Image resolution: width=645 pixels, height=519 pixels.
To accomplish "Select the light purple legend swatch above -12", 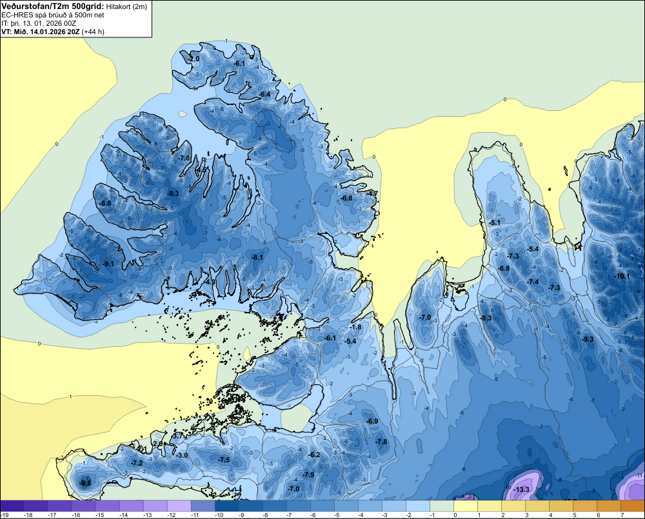I will pyautogui.click(x=179, y=506).
